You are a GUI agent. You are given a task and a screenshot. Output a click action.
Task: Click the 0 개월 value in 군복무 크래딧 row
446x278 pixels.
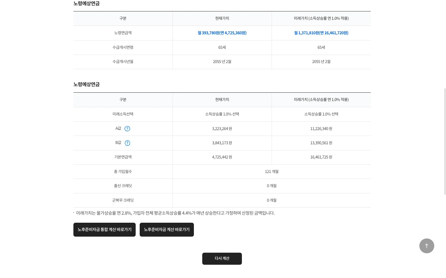point(272,200)
